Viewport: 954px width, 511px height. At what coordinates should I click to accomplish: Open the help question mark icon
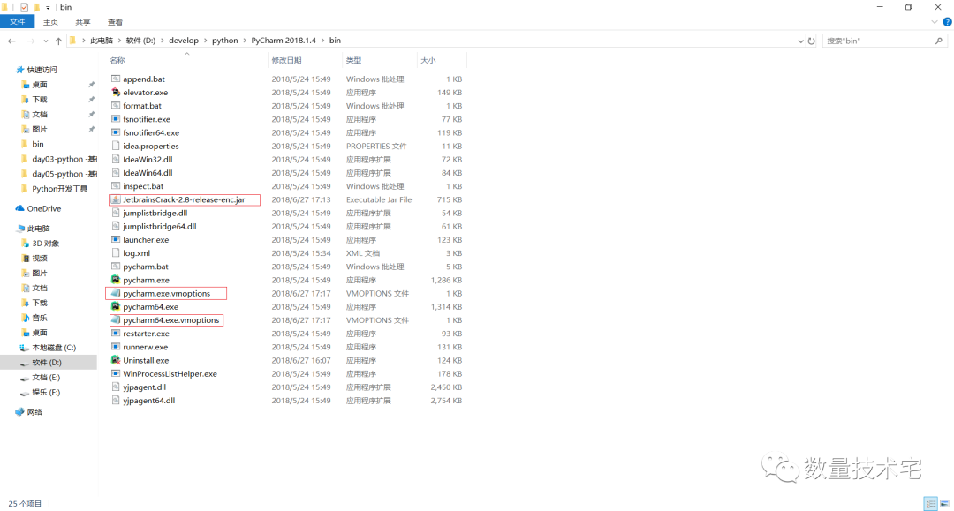(947, 22)
